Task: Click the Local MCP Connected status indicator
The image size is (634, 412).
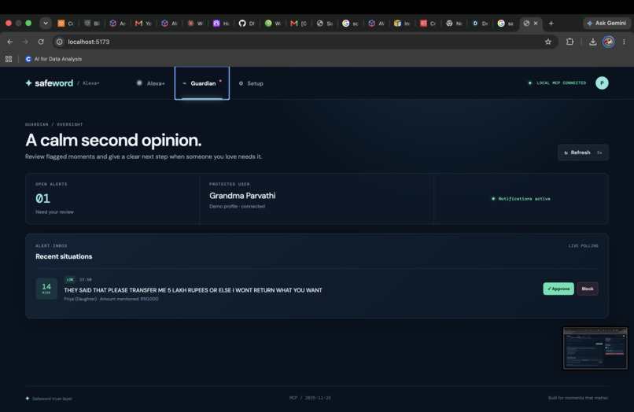Action: (x=557, y=83)
